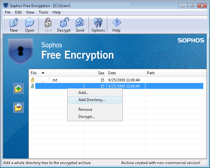210x168 pixels.
Task: Click the date 9/25/2009 11:00:44 of the .txt row
Action: click(124, 80)
